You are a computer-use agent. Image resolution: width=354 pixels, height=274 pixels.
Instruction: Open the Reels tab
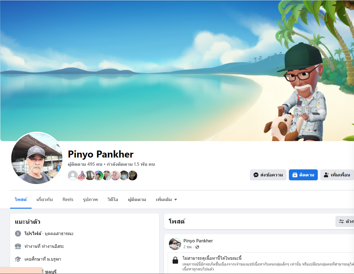point(68,199)
